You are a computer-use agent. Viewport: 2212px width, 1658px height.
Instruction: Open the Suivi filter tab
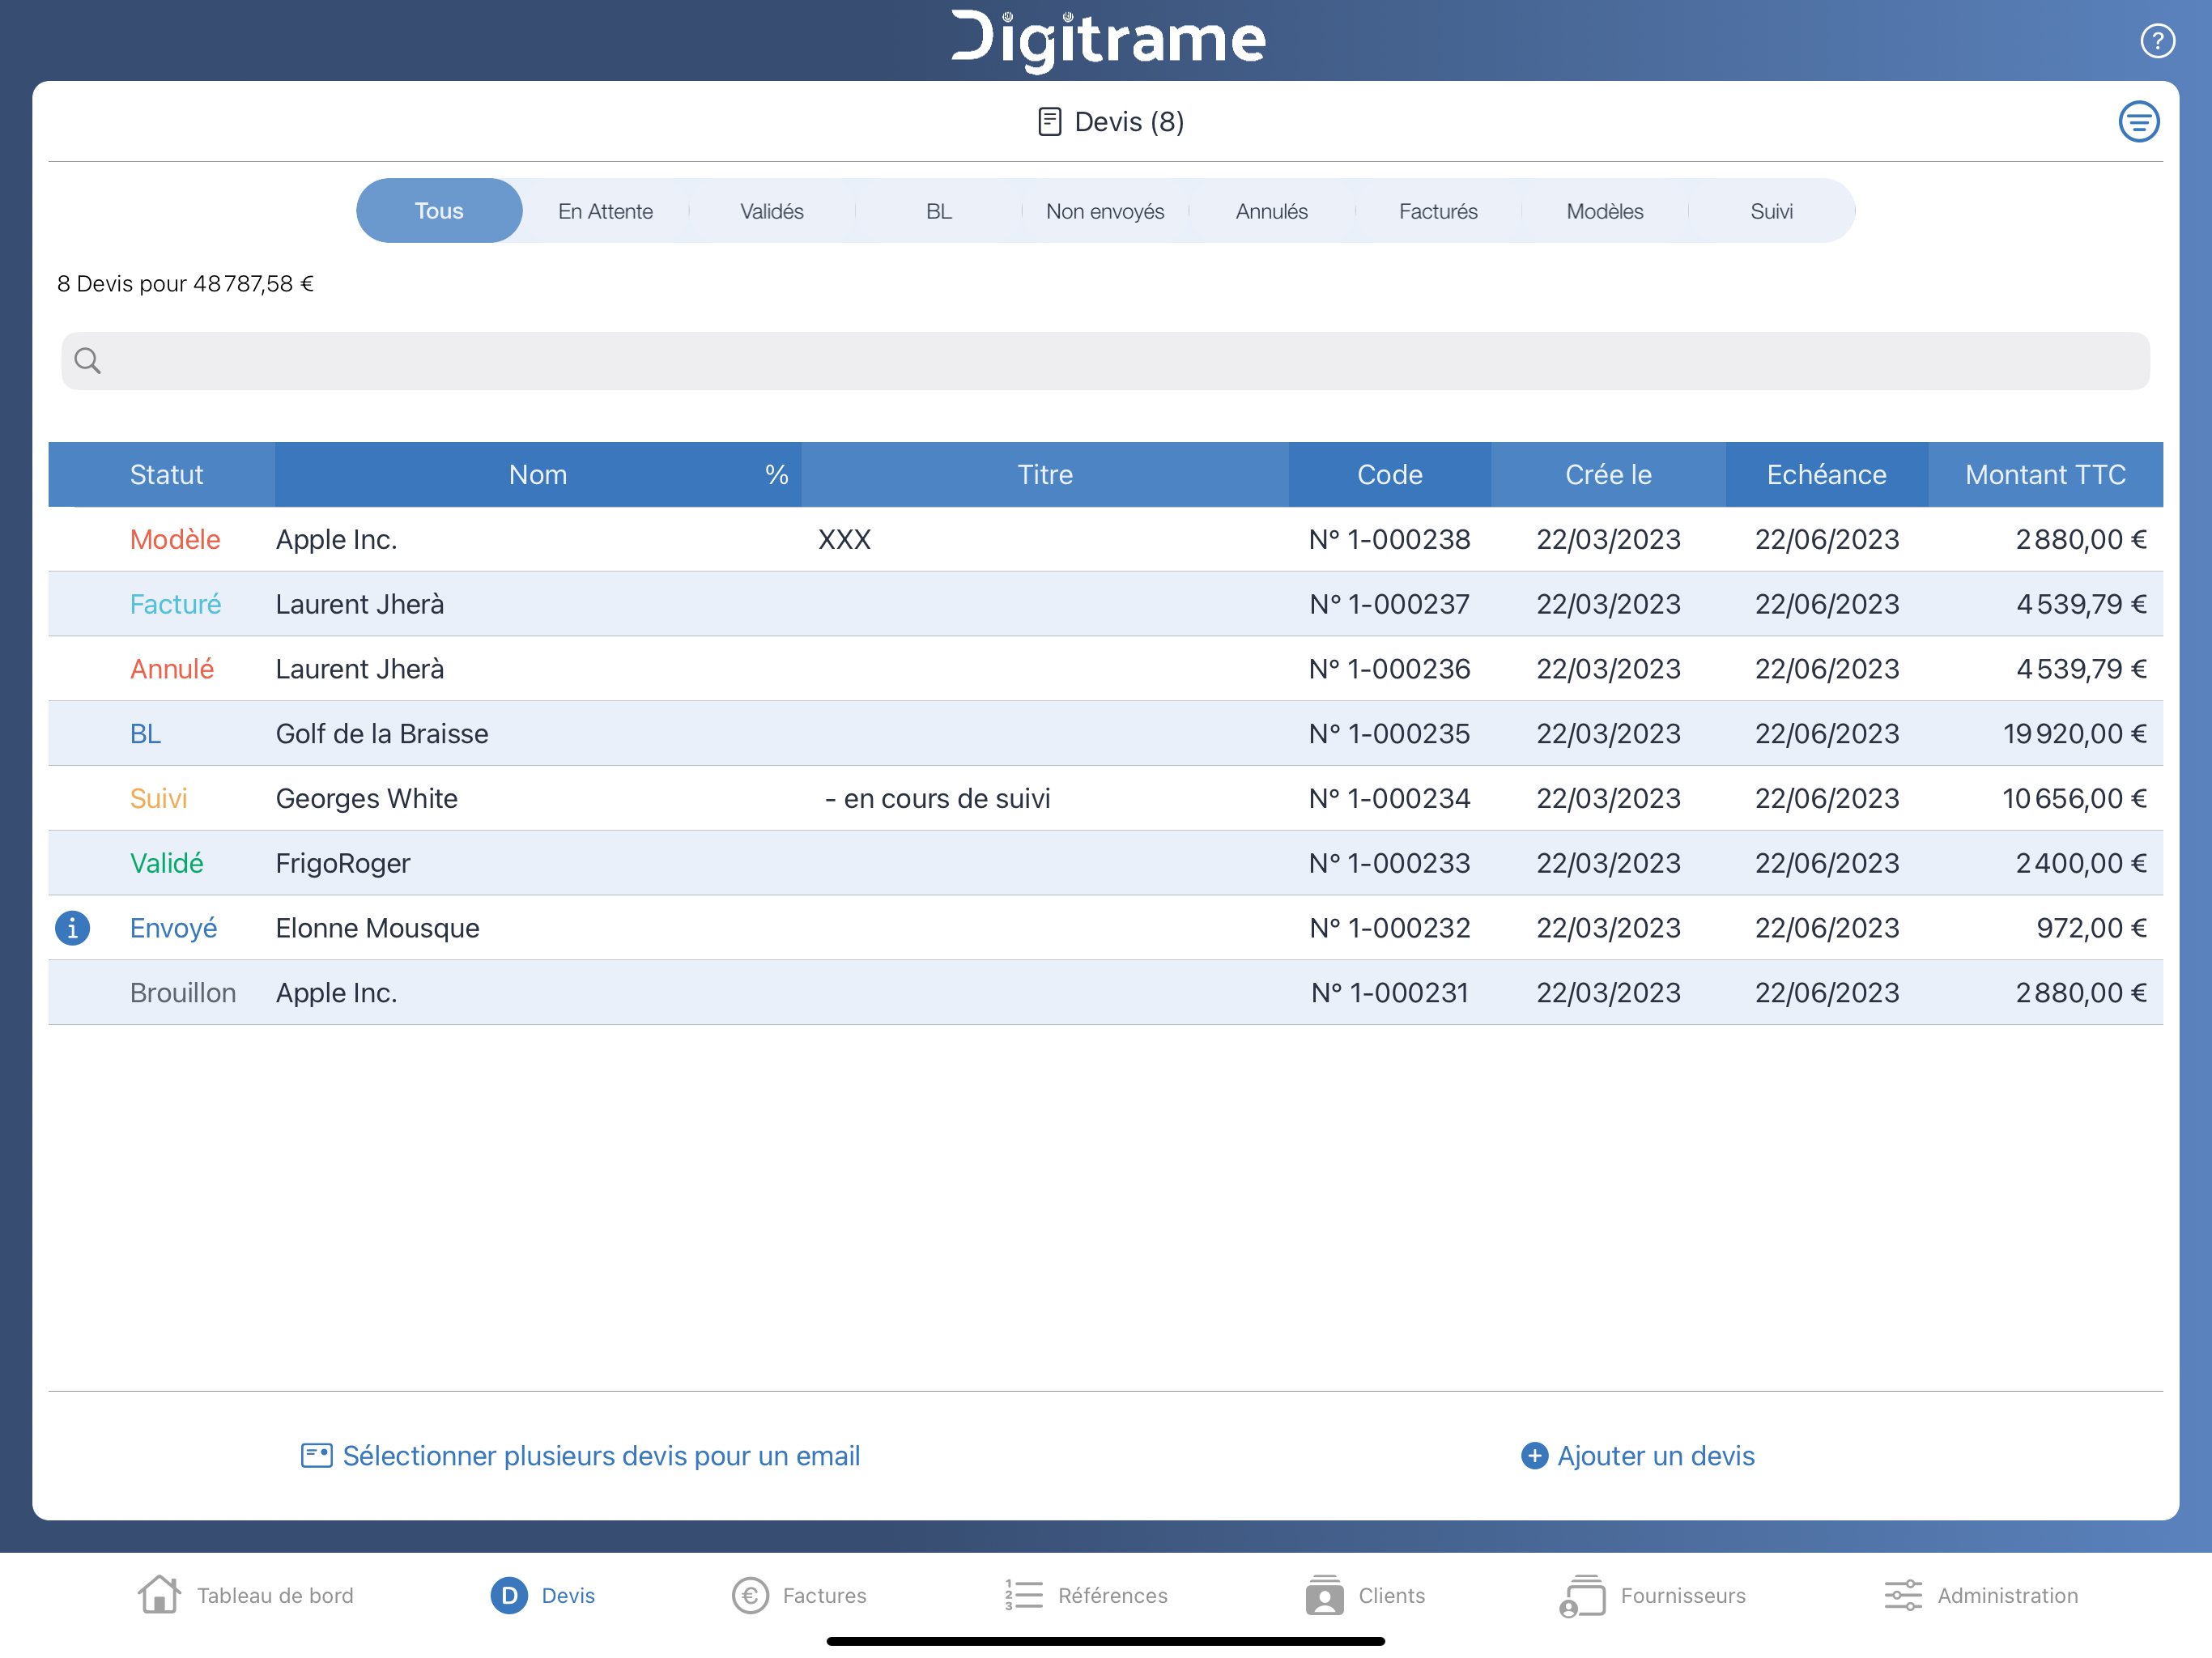pos(1771,211)
